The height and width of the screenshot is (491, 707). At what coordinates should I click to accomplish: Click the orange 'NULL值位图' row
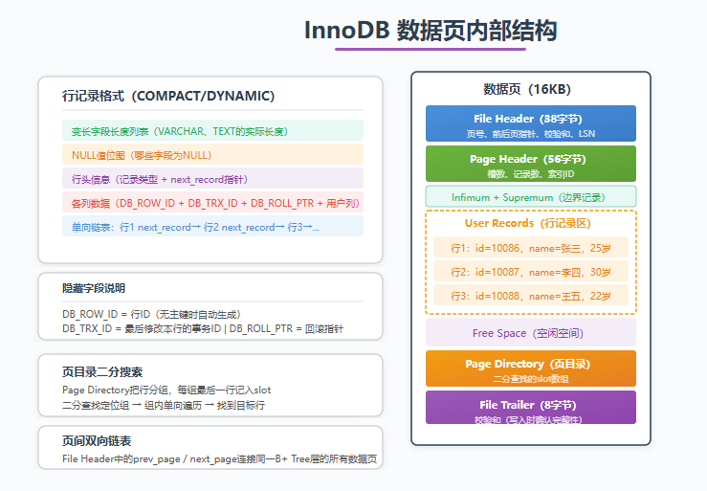pos(212,154)
